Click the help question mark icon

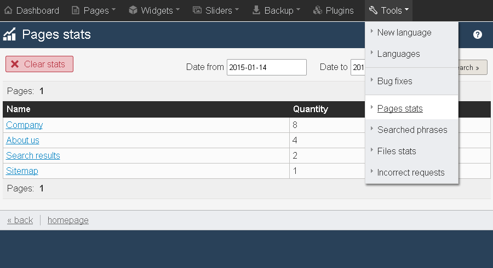click(x=477, y=34)
